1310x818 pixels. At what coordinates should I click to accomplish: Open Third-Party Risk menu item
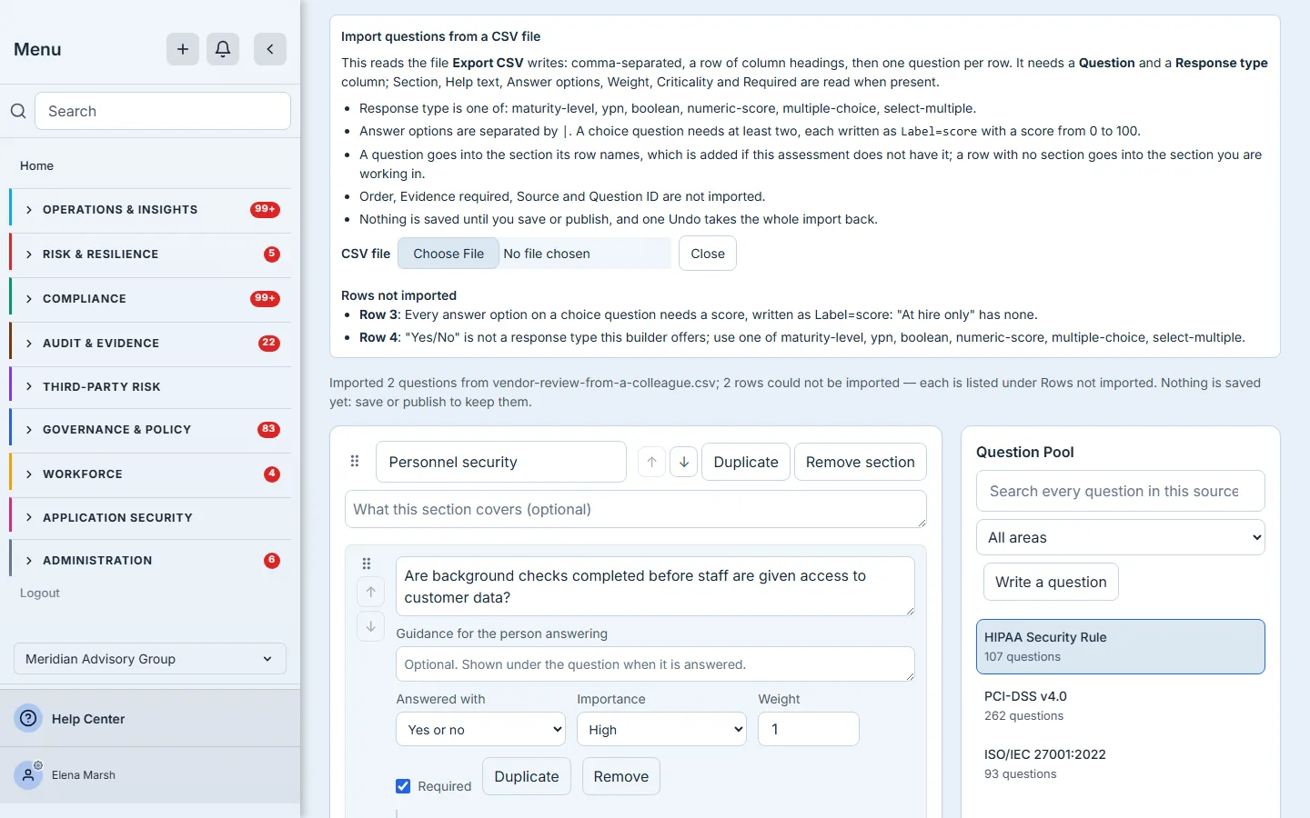150,387
